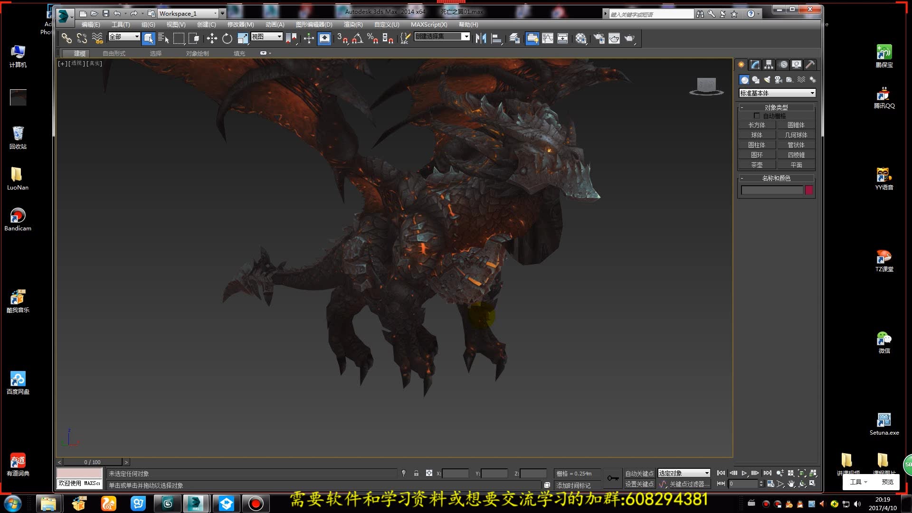This screenshot has height=513, width=912.
Task: Click the 设置关键点 button
Action: pos(639,484)
